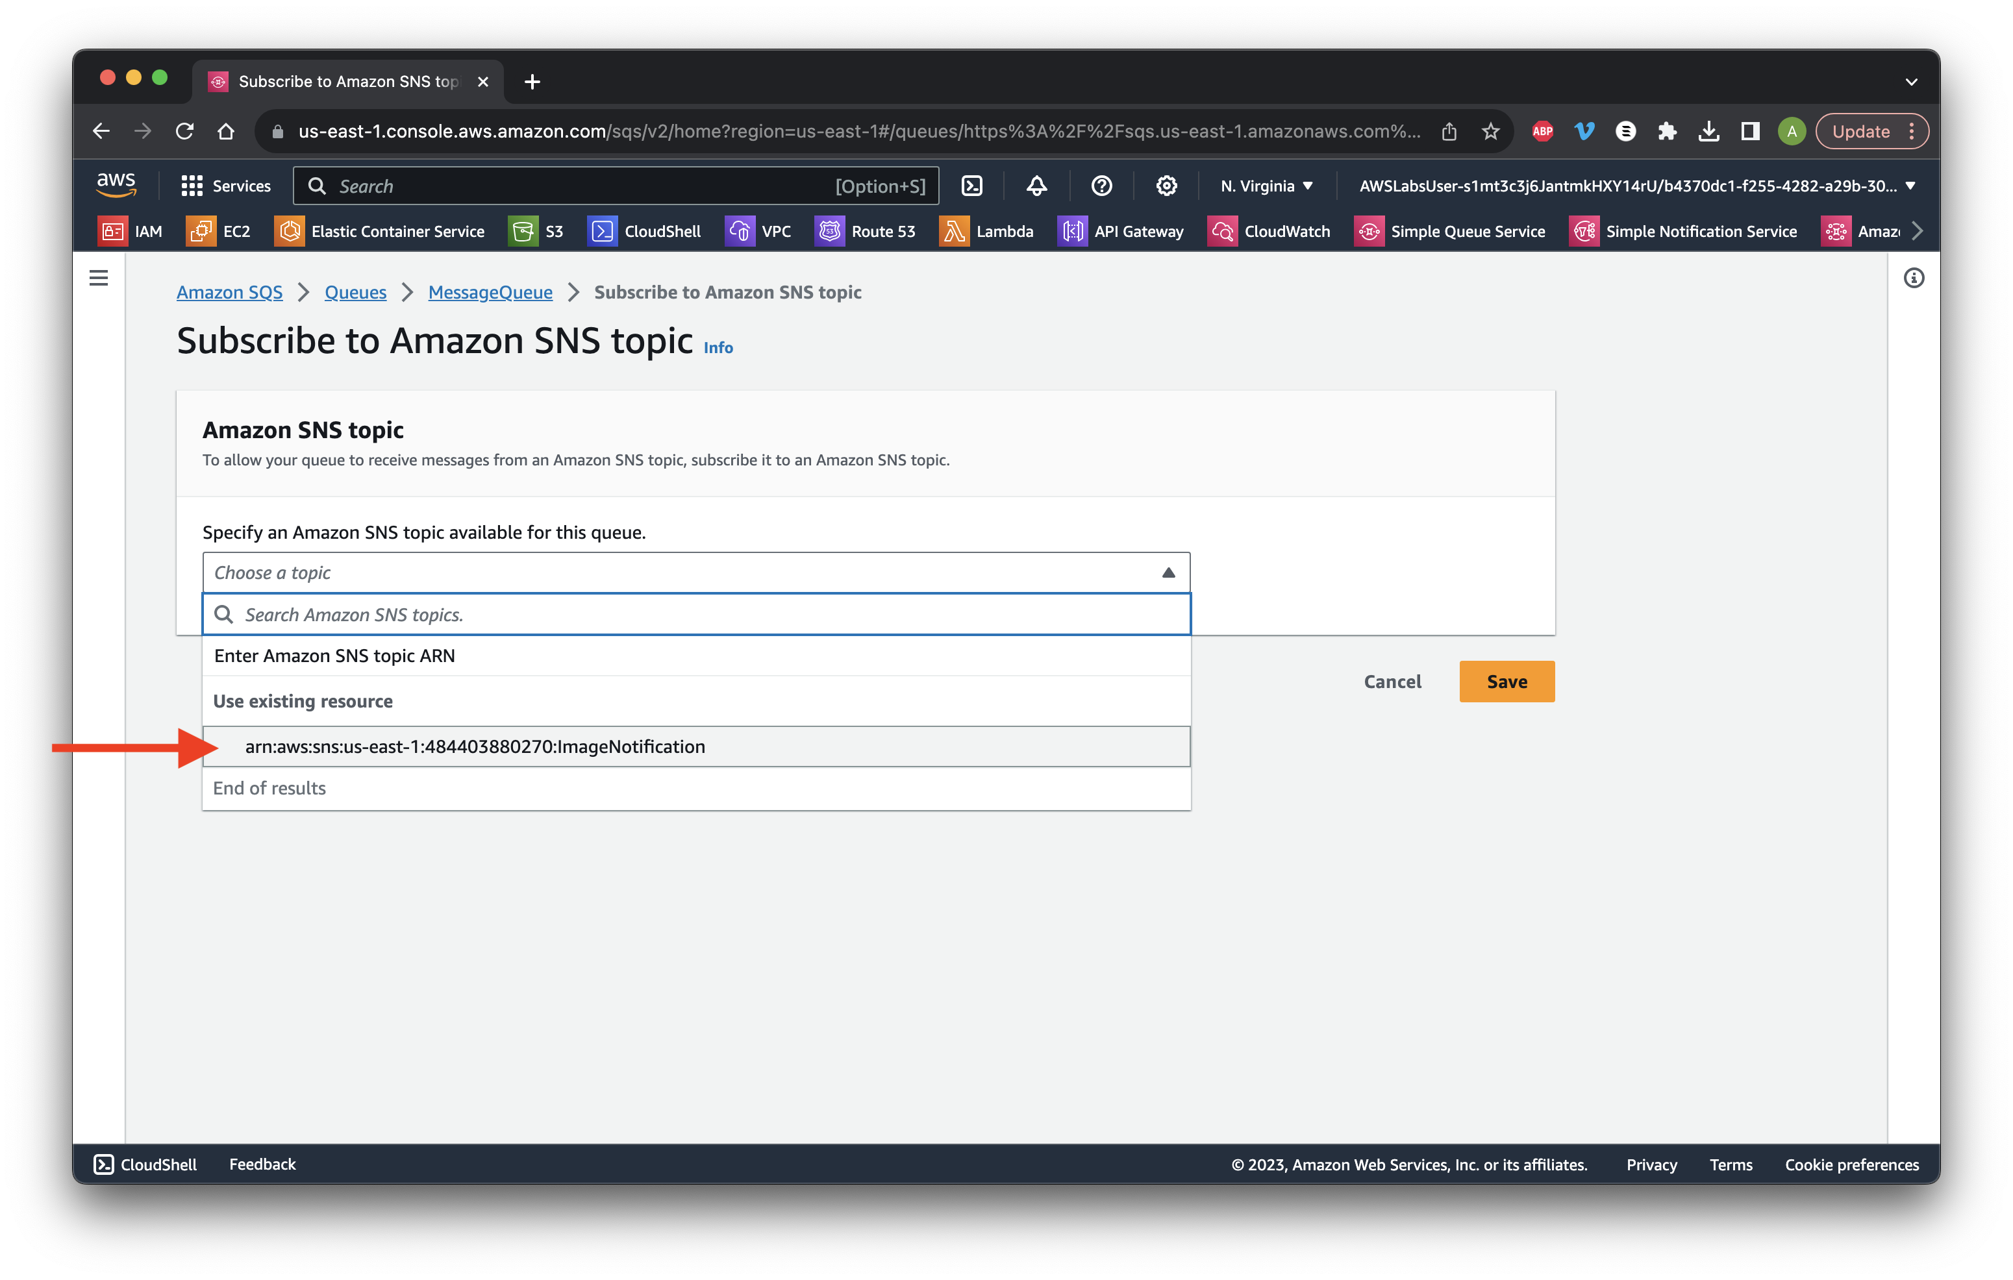The height and width of the screenshot is (1280, 2013).
Task: Open the Terms footer link
Action: click(x=1731, y=1164)
